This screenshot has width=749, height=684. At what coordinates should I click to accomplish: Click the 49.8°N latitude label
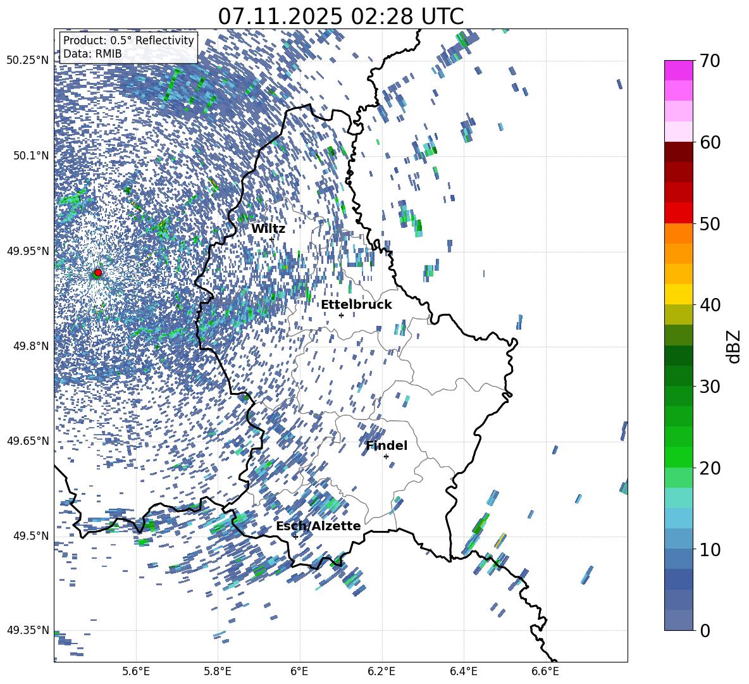point(31,346)
